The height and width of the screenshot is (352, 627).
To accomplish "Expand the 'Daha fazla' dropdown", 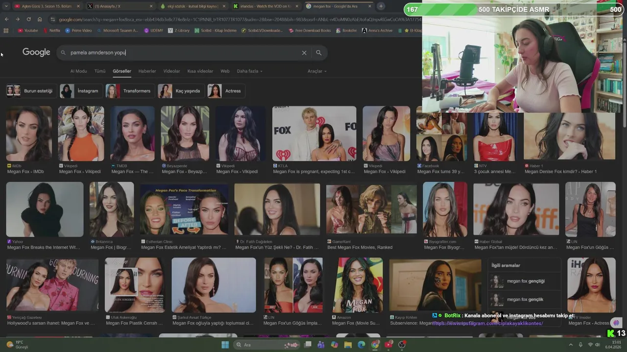I will coord(249,71).
